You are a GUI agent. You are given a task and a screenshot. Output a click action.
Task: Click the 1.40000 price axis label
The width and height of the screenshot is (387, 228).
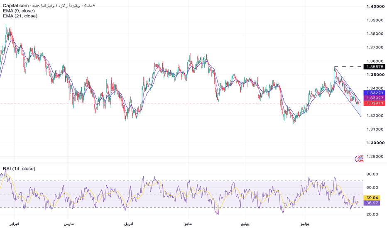[x=375, y=6]
